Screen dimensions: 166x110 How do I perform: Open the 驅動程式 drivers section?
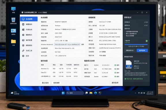coord(29,35)
